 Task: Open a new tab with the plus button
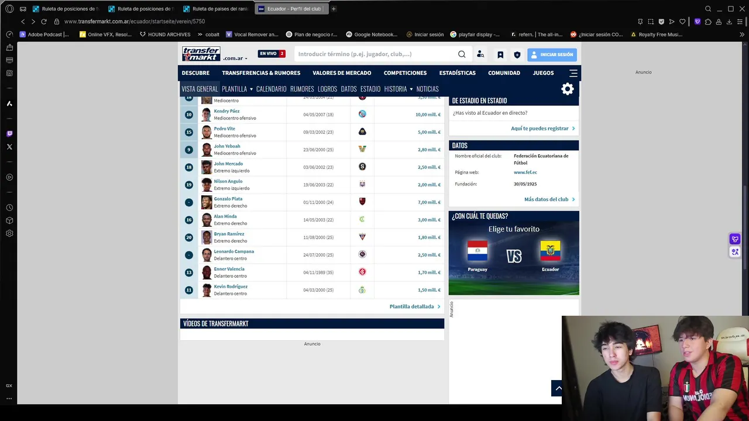tap(334, 9)
